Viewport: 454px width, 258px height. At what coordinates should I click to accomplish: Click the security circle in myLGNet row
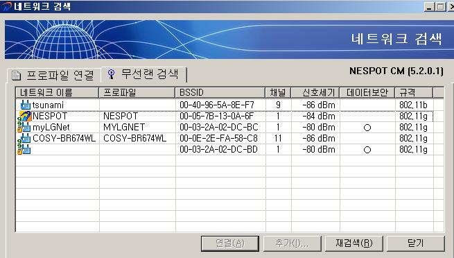click(x=367, y=128)
